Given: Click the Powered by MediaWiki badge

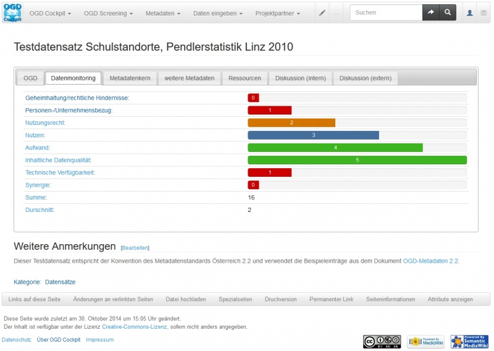Looking at the screenshot, I should point(422,342).
